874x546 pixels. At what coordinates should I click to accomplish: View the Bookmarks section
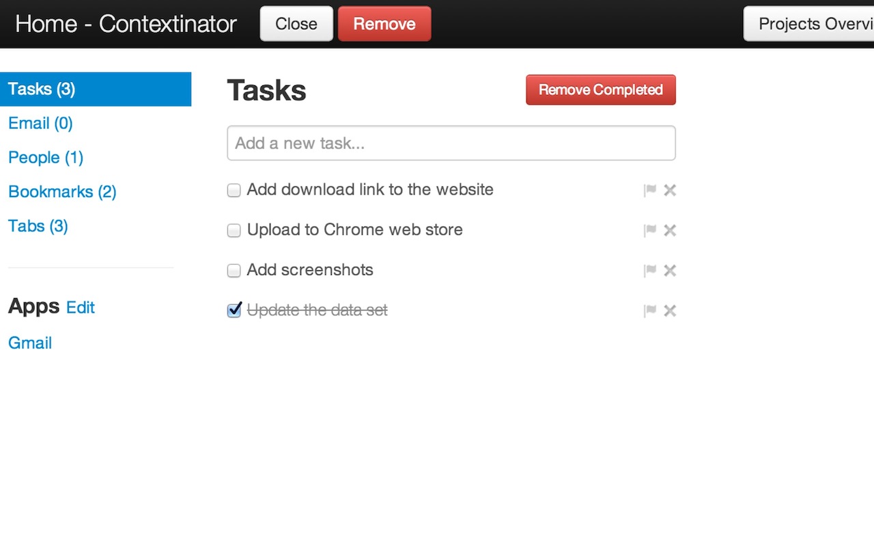click(61, 192)
